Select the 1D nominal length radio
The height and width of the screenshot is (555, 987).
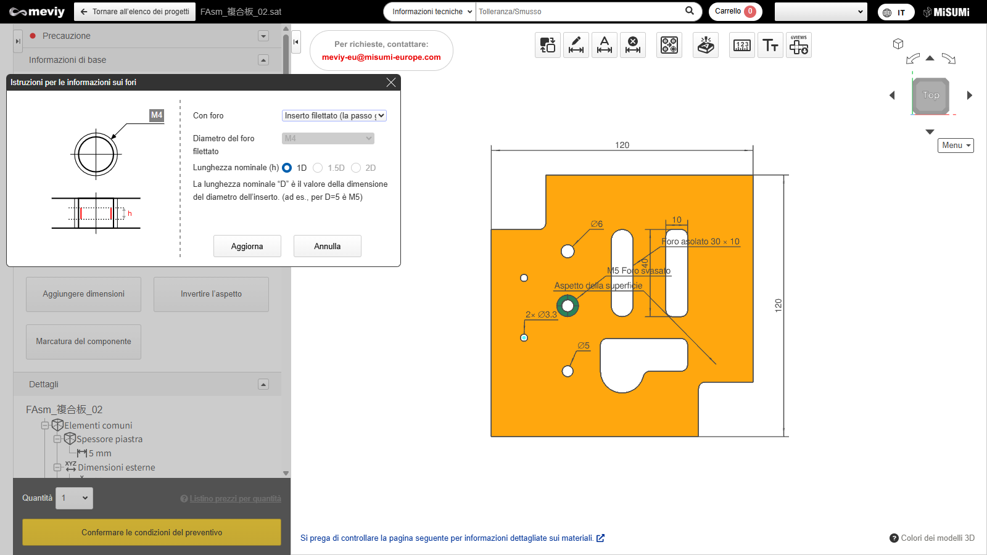287,168
